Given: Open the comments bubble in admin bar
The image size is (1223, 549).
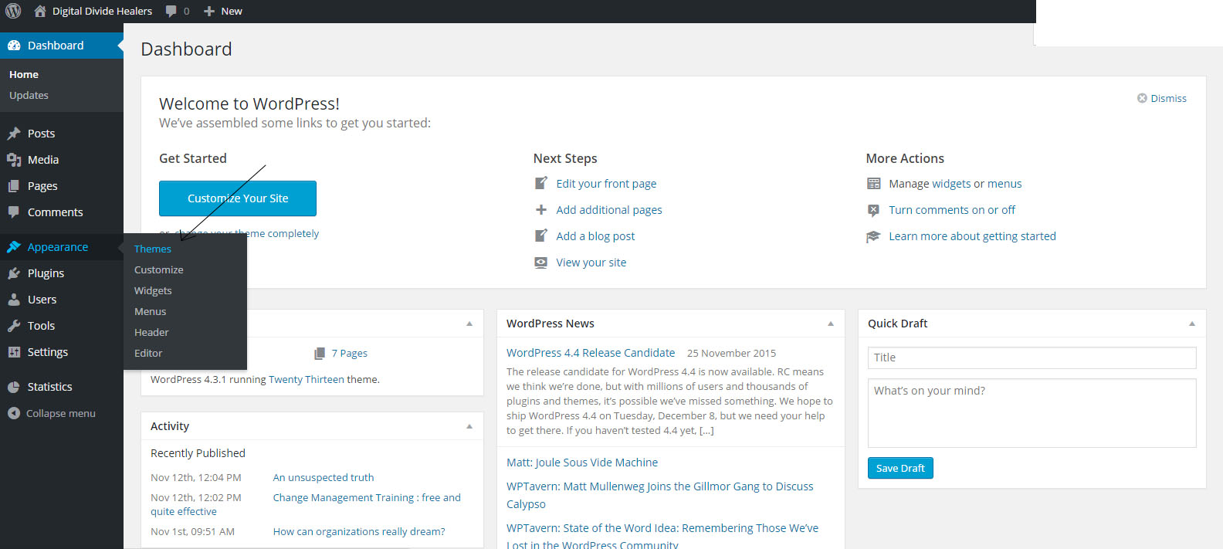Looking at the screenshot, I should [x=171, y=12].
